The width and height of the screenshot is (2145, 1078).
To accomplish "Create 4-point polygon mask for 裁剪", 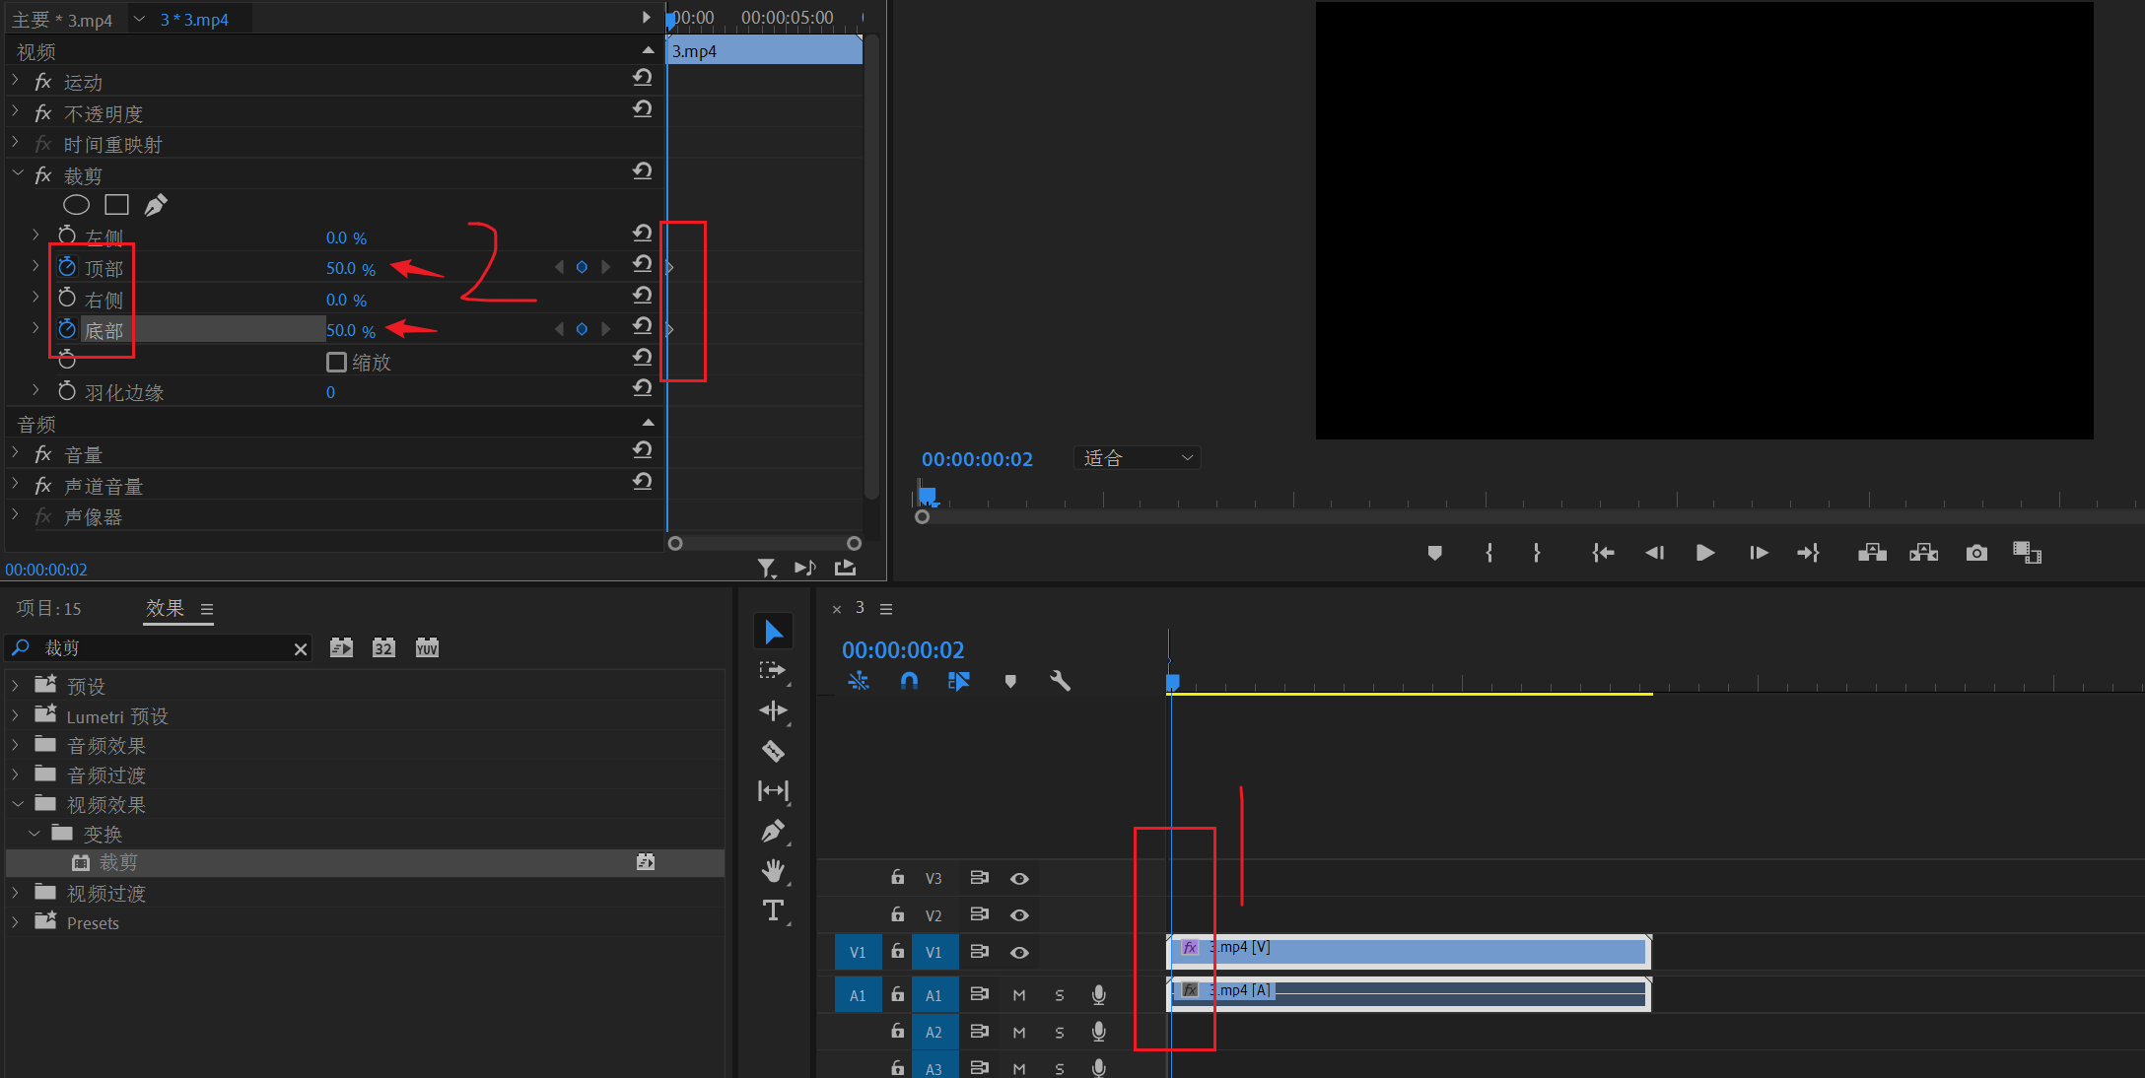I will point(116,205).
